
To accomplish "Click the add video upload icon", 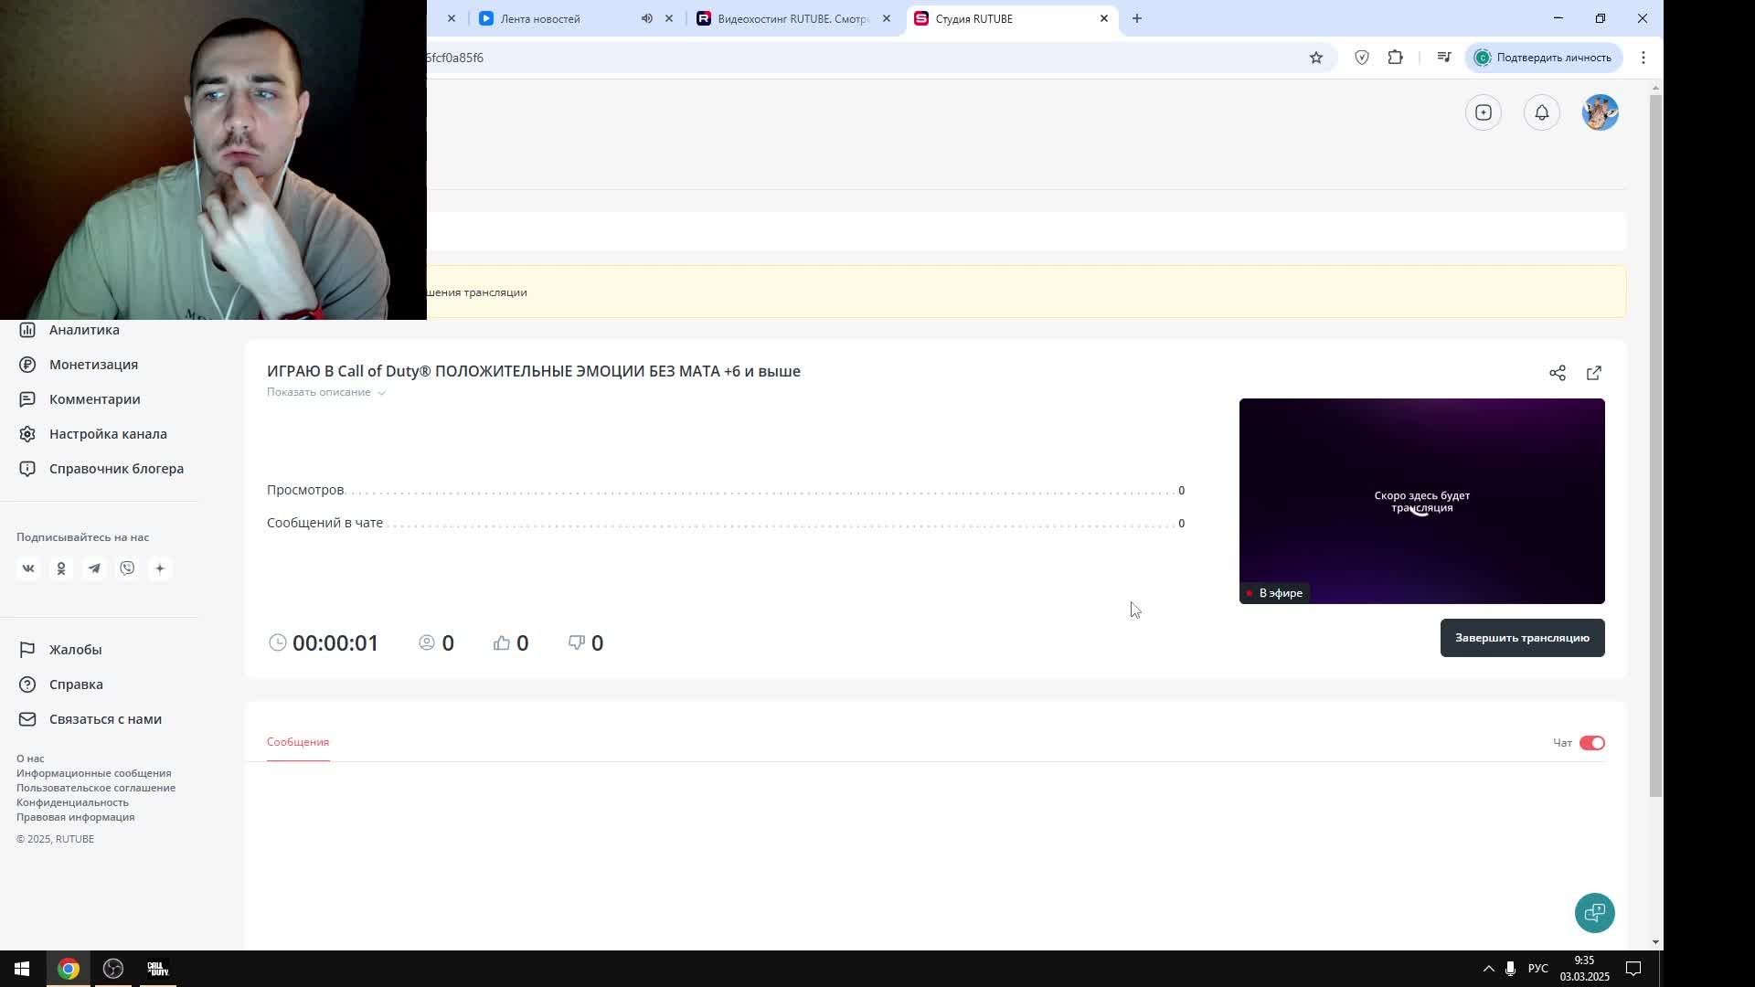I will coord(1484,112).
